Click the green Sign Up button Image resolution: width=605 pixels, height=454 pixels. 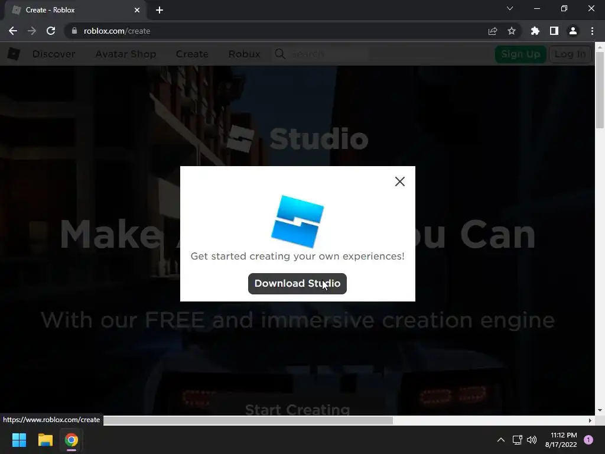pos(521,54)
